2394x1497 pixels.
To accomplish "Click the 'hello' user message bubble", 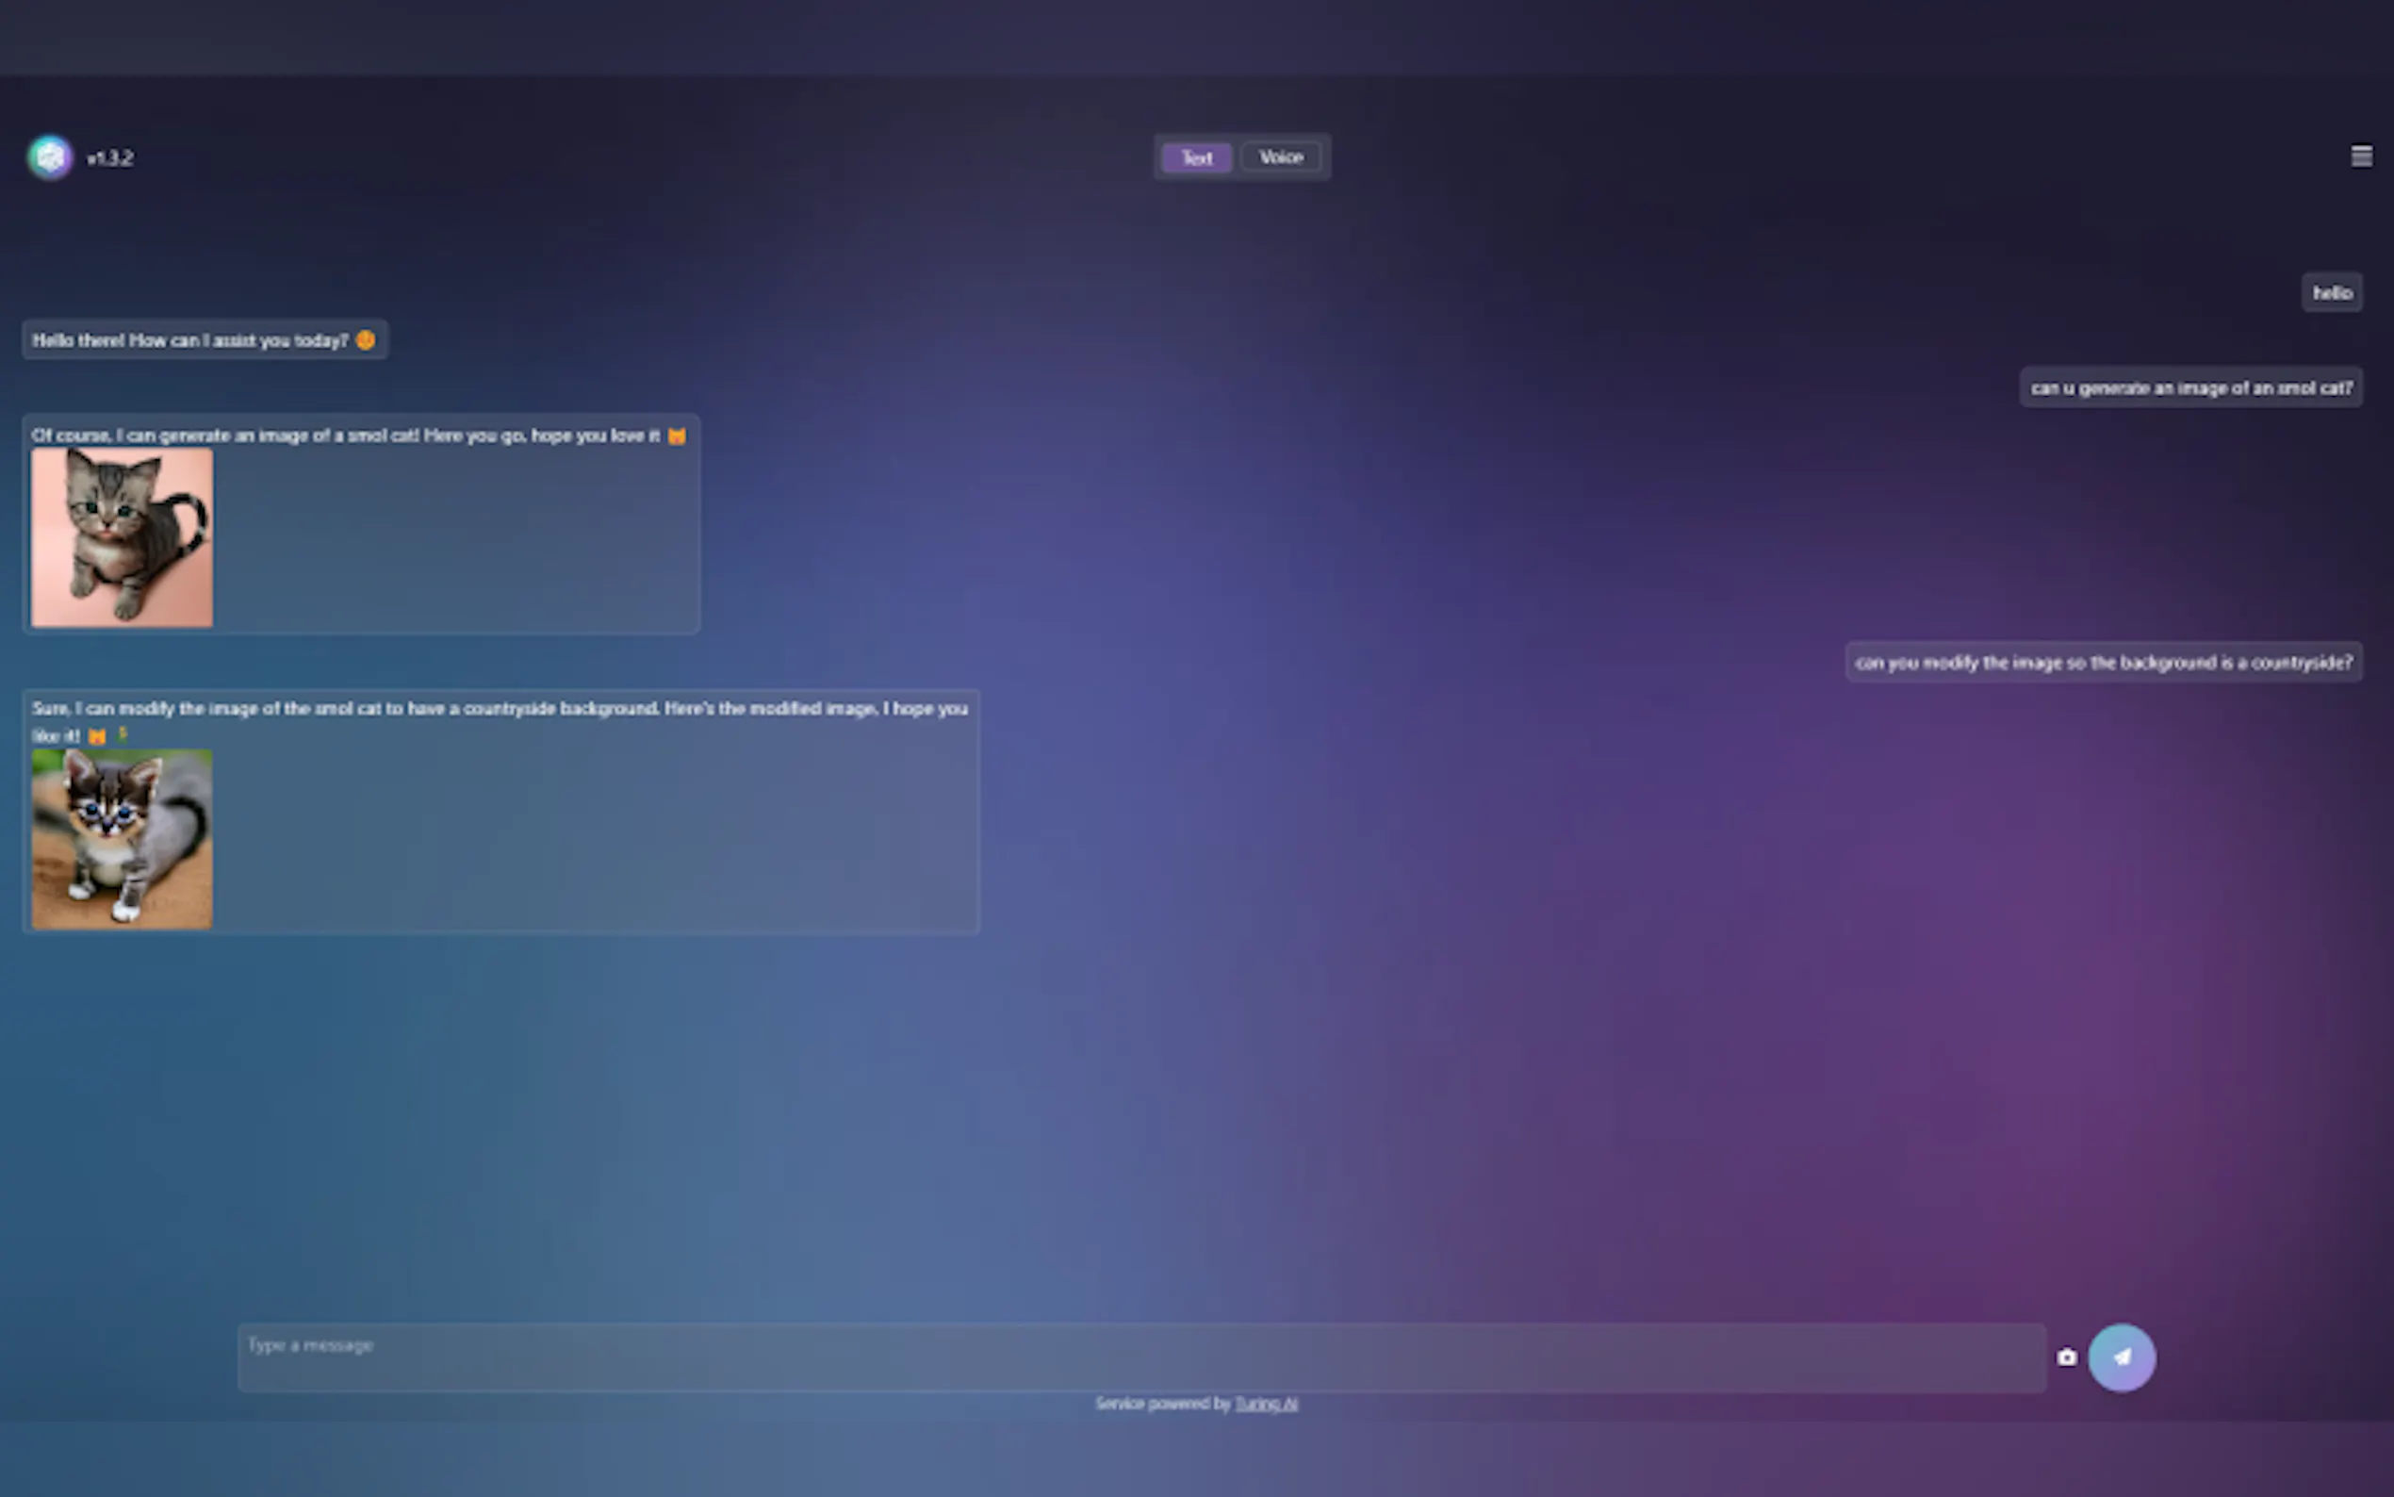I will click(x=2332, y=293).
